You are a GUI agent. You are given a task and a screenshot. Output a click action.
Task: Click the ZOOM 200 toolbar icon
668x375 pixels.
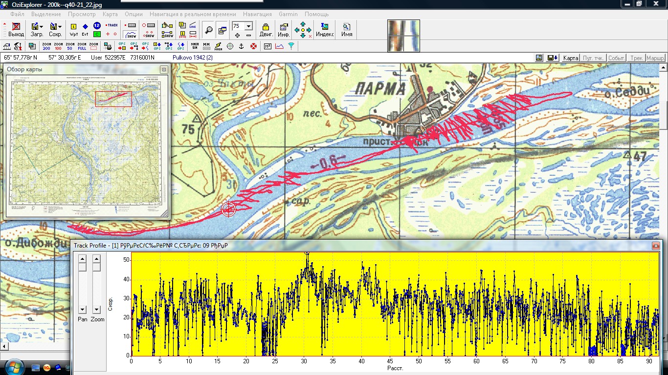point(46,46)
